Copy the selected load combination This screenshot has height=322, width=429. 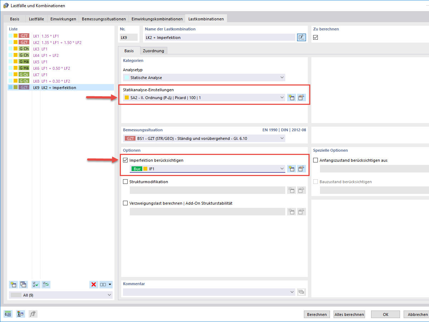[23, 284]
